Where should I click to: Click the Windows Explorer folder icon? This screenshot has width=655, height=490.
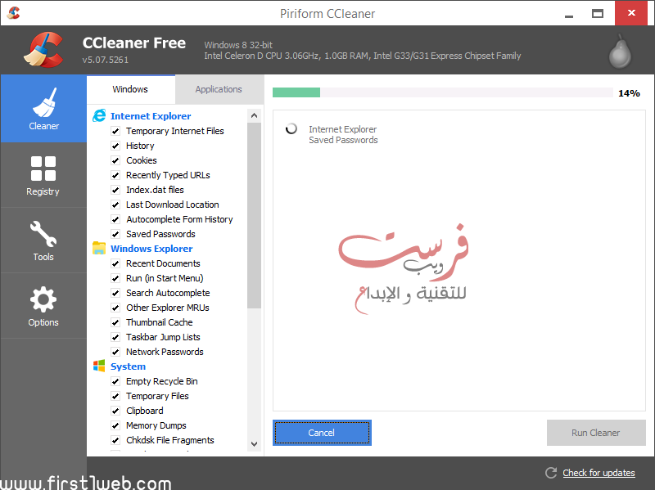coord(99,249)
